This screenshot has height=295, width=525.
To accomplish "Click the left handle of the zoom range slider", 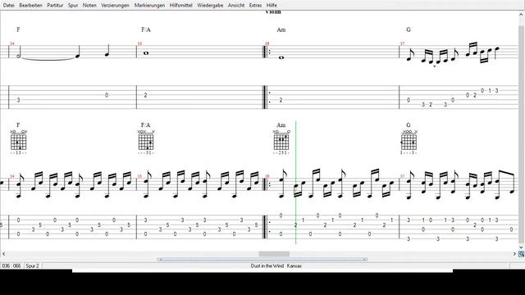I will 160,259.
